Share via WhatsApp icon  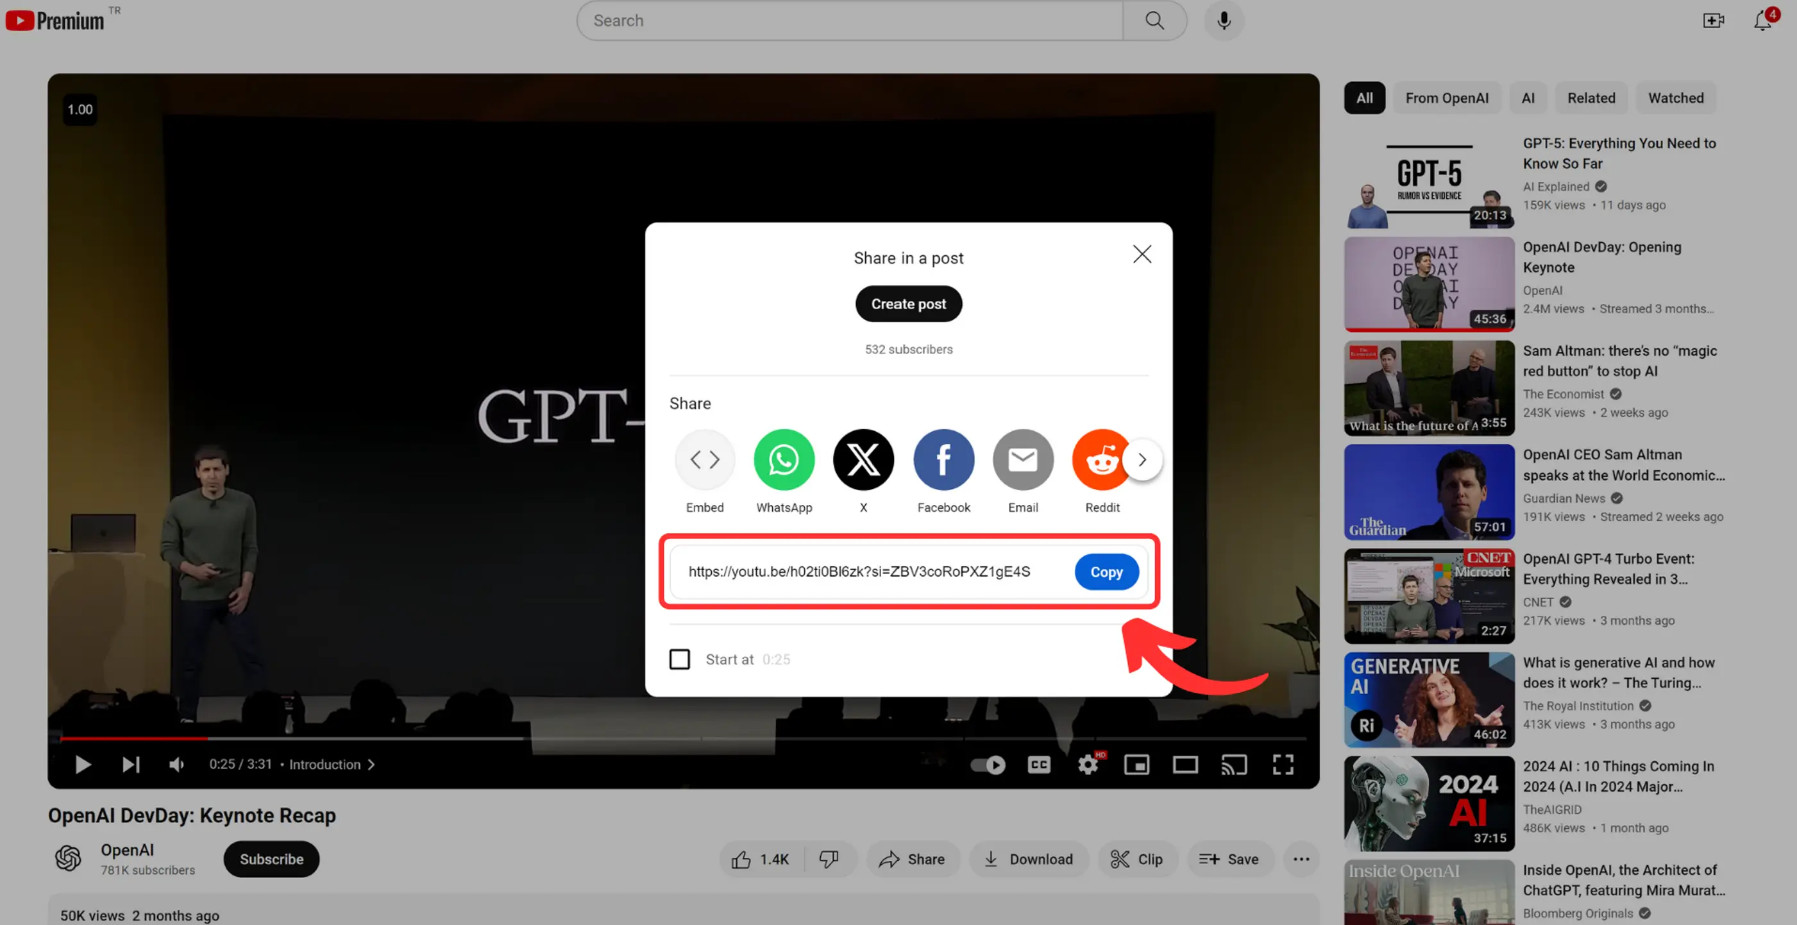coord(784,459)
